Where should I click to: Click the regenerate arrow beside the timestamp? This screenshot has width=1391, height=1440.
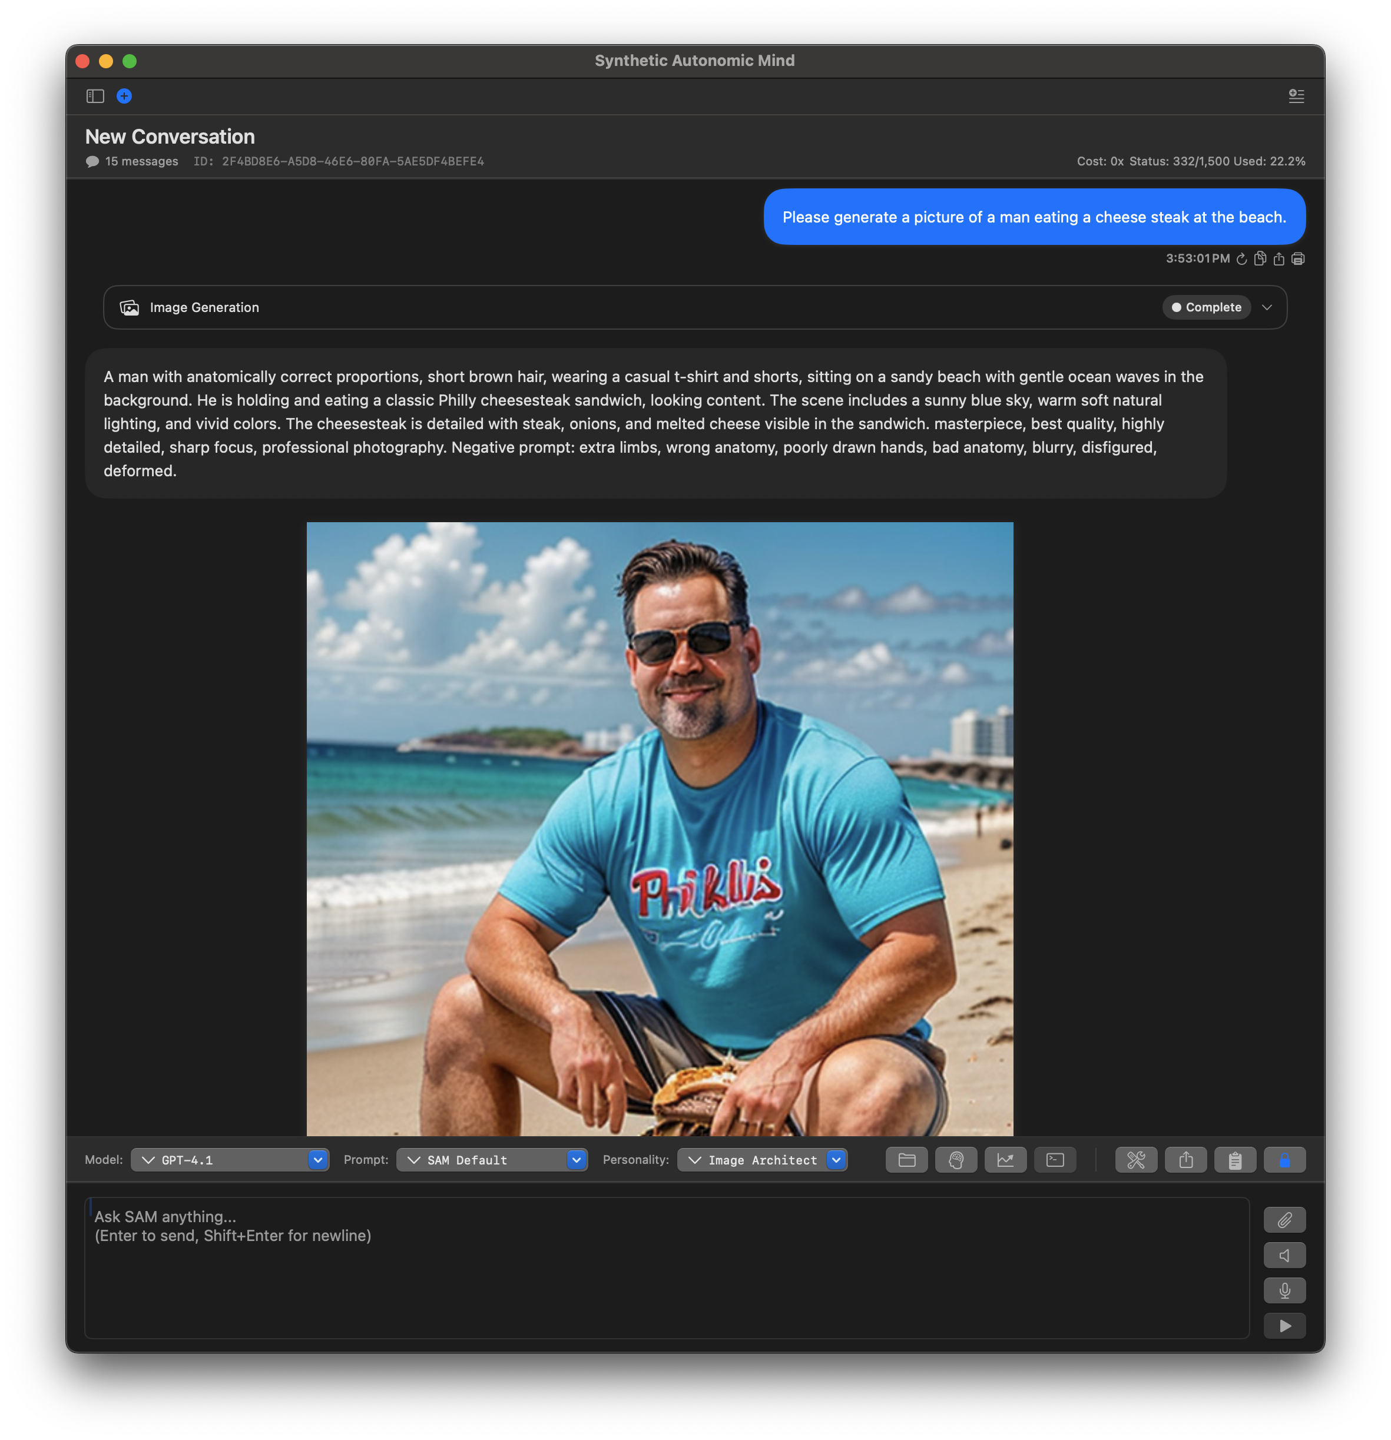click(x=1242, y=258)
